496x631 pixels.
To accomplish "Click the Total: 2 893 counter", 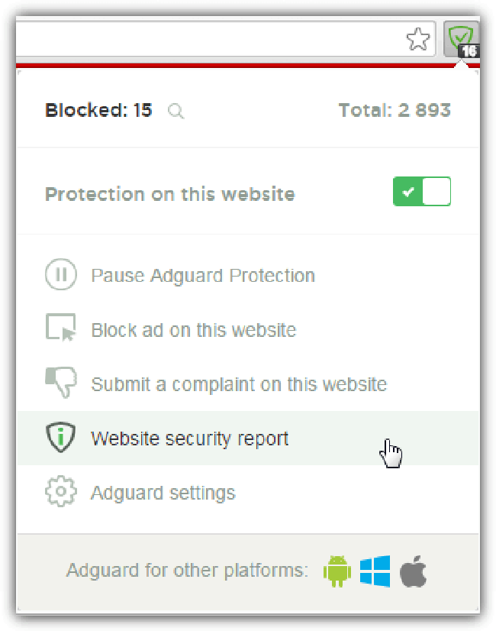I will coord(395,111).
